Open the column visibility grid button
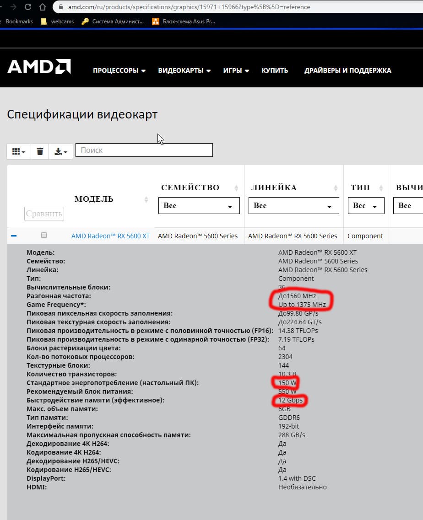 [19, 151]
